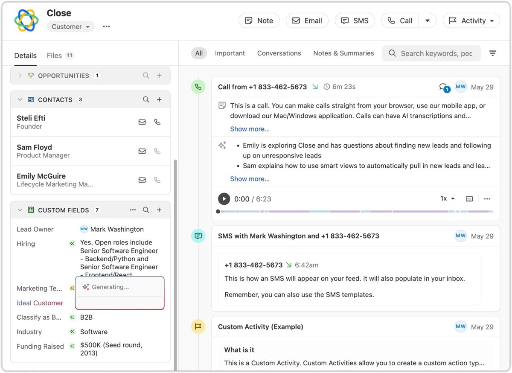Seek within the call recording timeline
Image resolution: width=512 pixels, height=373 pixels.
[x=356, y=211]
